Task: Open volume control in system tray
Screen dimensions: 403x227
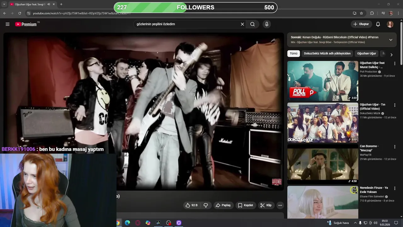Action: [x=375, y=223]
